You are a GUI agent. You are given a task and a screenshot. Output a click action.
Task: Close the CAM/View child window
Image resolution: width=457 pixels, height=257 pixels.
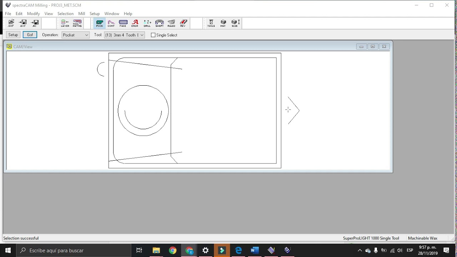click(x=384, y=46)
